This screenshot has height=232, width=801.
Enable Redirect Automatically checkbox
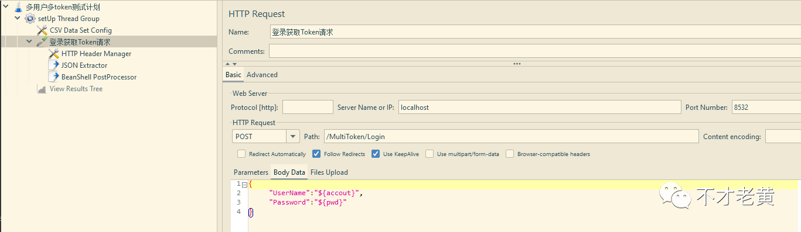tap(241, 154)
